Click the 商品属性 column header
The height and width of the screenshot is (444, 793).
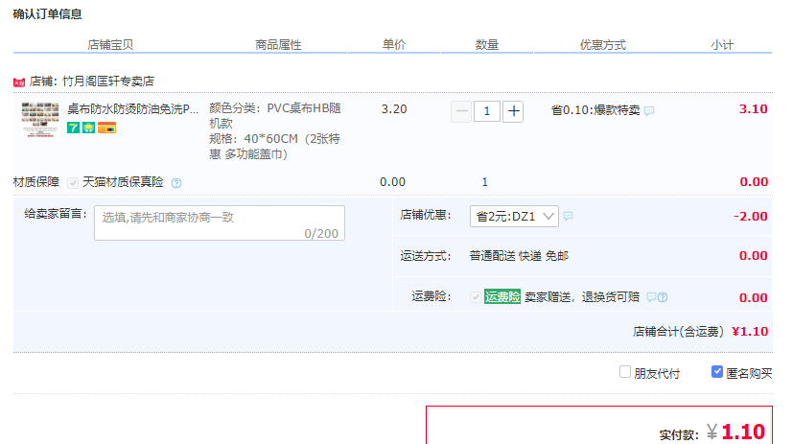click(x=278, y=45)
